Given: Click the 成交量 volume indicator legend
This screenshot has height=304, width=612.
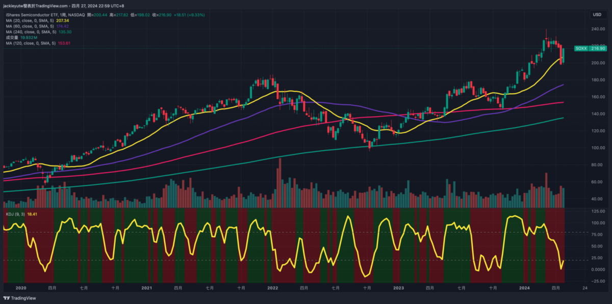Looking at the screenshot, I should point(13,38).
